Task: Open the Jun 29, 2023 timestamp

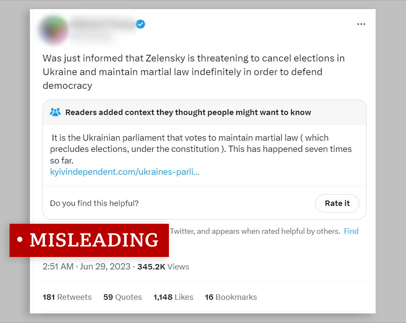Action: click(x=104, y=267)
